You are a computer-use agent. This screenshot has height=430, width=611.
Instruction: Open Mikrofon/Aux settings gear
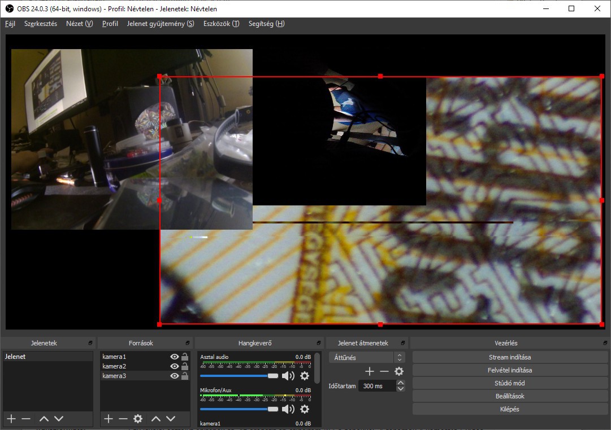tap(305, 409)
